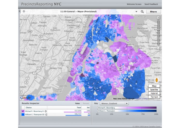Select Thompson selected count 70
180x128 pixels.
[89, 114]
